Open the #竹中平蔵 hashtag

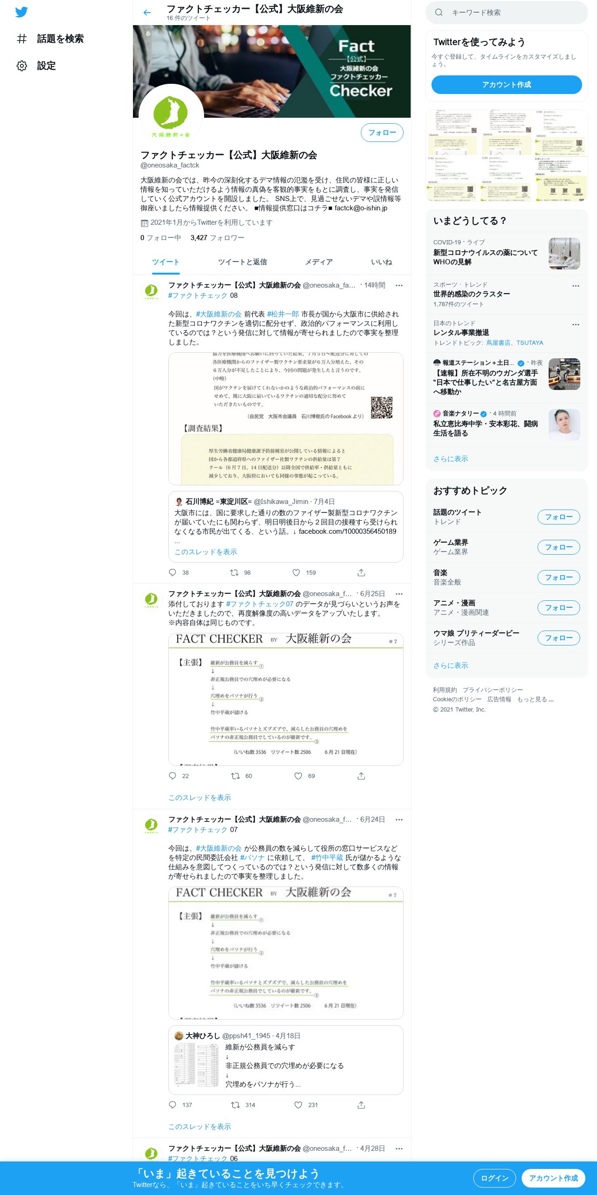click(327, 858)
